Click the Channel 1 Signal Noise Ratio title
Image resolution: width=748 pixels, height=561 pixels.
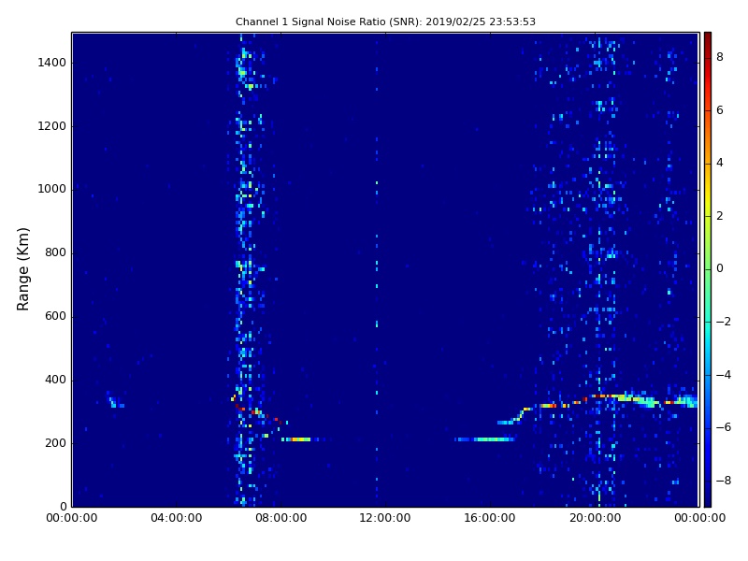tap(385, 22)
